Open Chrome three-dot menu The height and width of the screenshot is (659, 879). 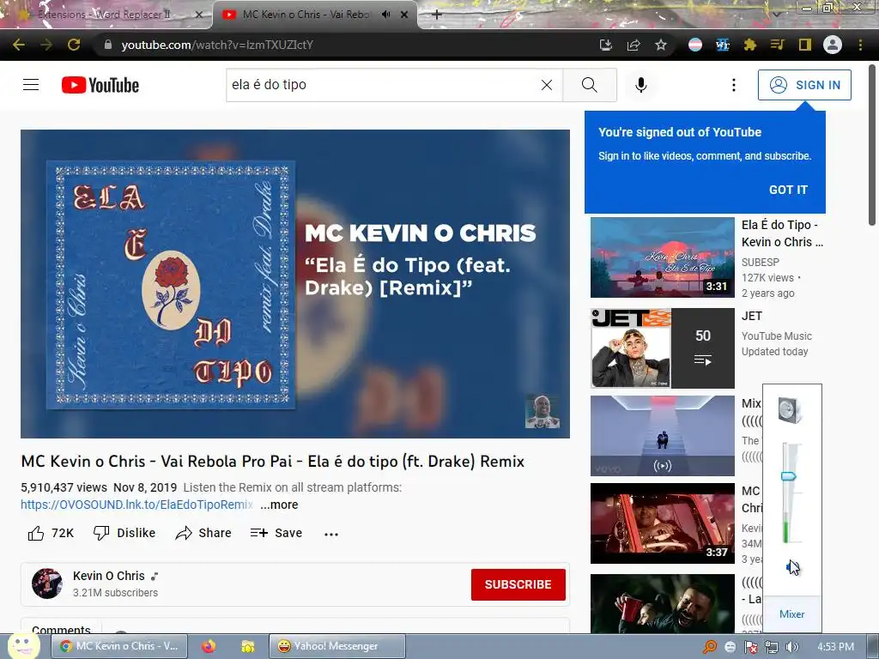pyautogui.click(x=860, y=45)
